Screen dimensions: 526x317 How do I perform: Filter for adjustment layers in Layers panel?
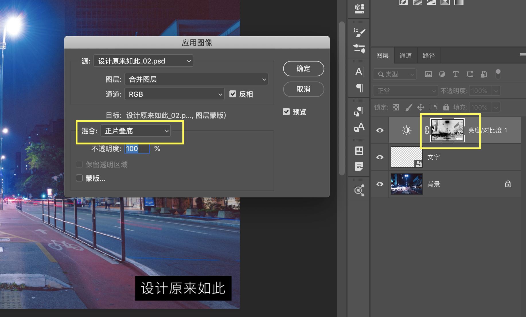[x=442, y=74]
